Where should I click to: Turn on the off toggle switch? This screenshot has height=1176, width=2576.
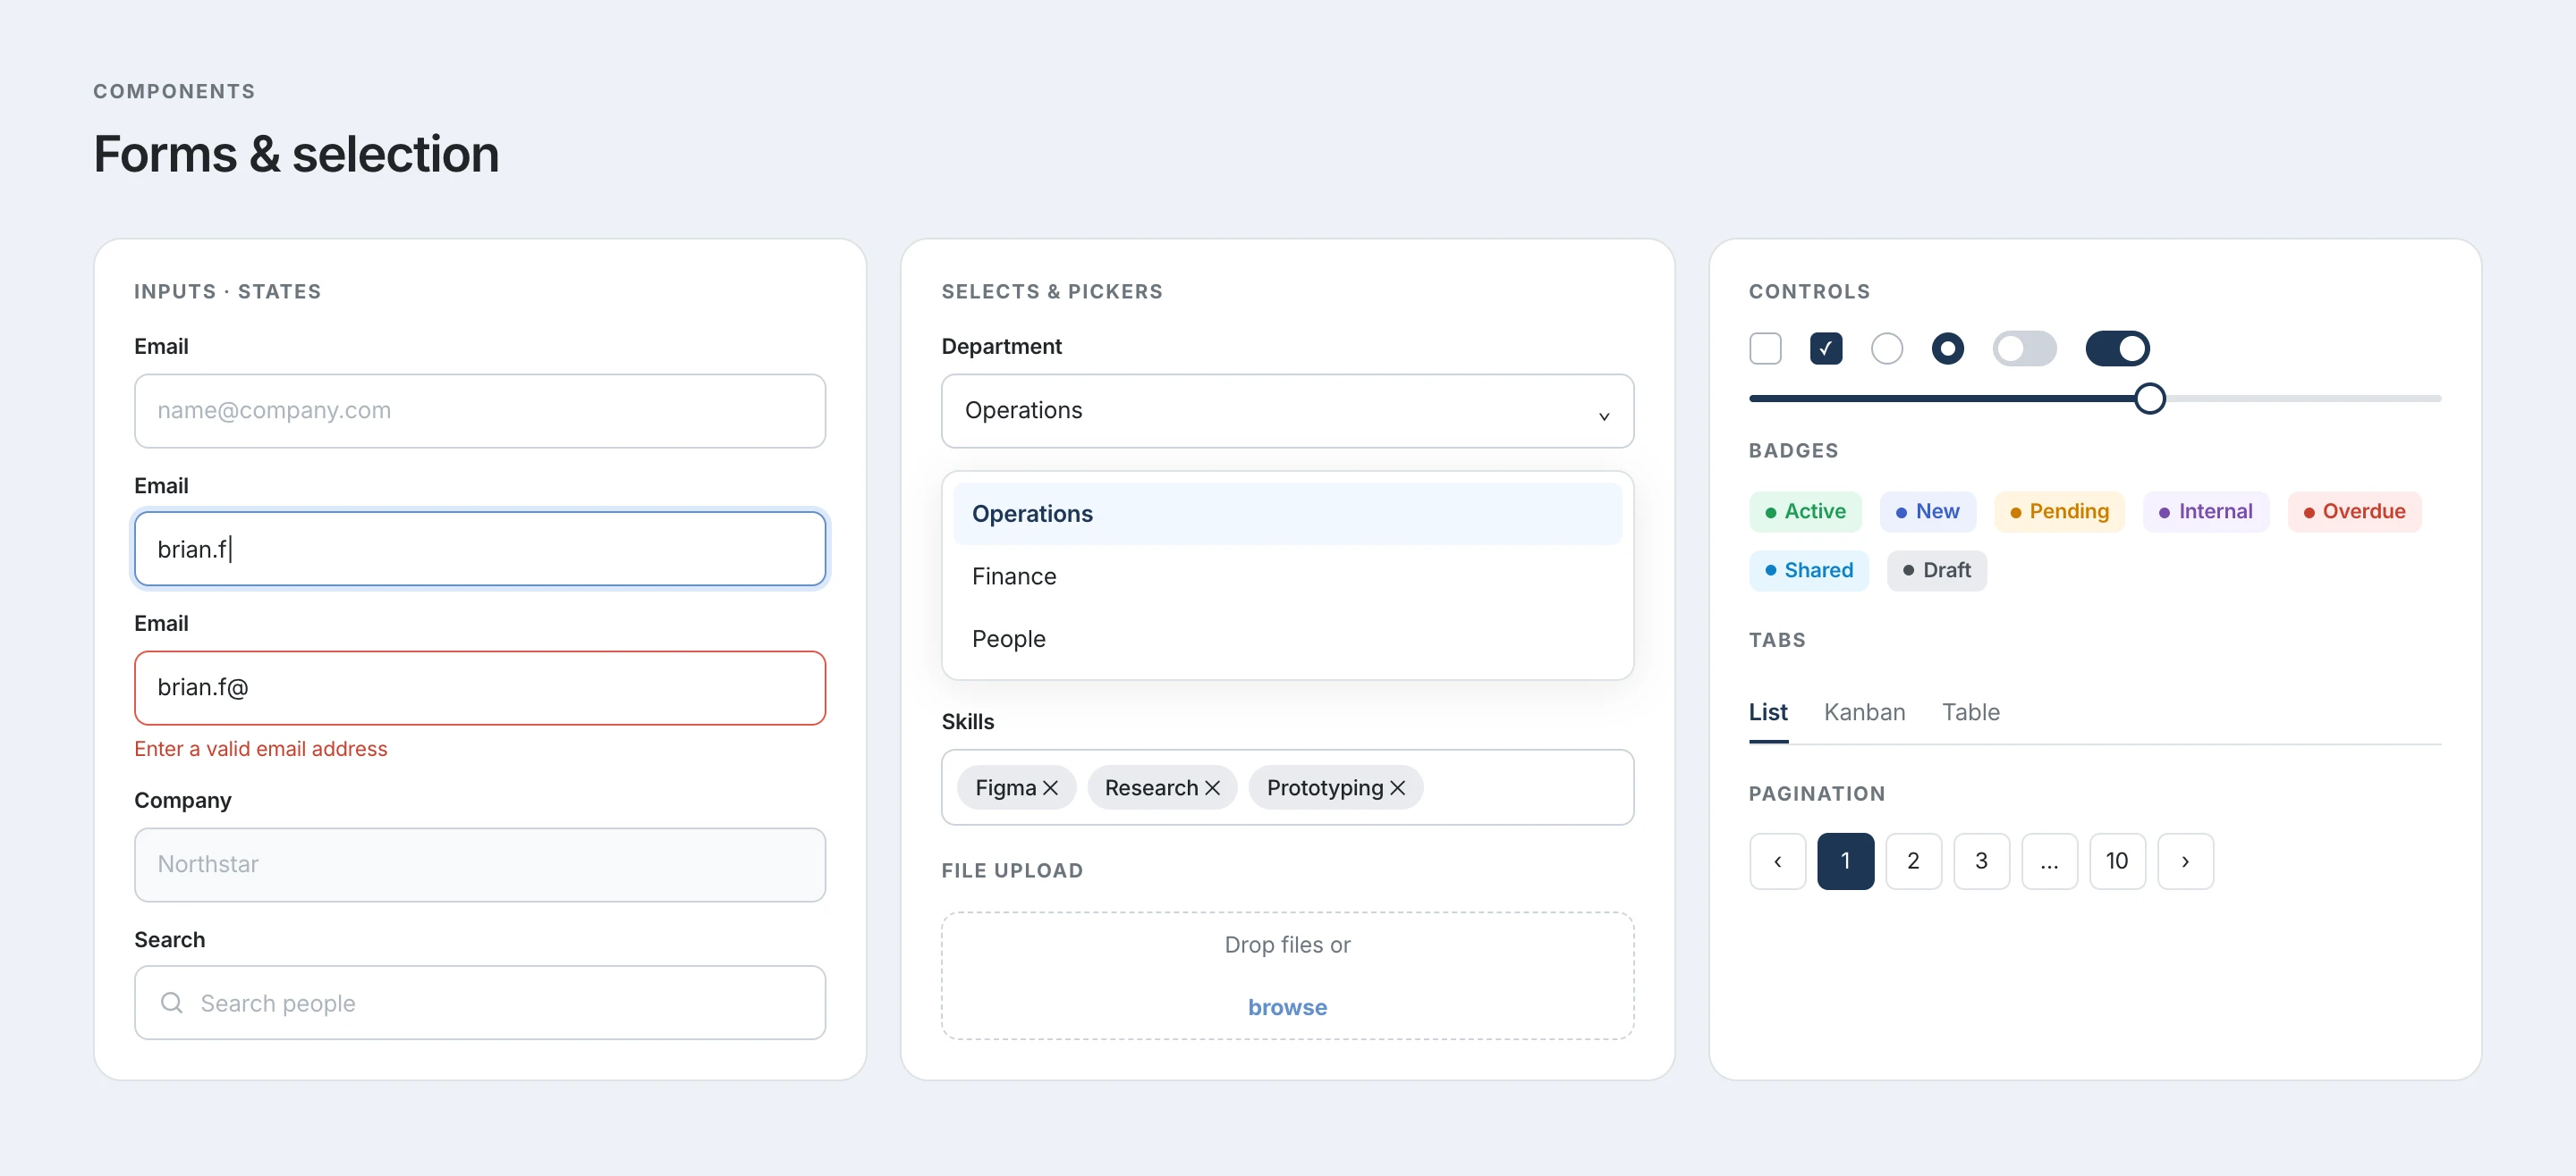2024,349
